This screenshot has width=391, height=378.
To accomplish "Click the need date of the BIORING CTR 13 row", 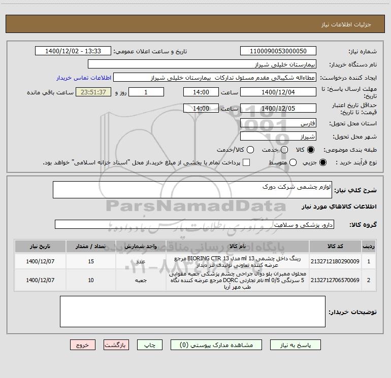I will (40, 261).
